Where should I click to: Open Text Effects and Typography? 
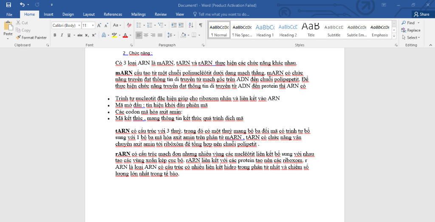(104, 35)
